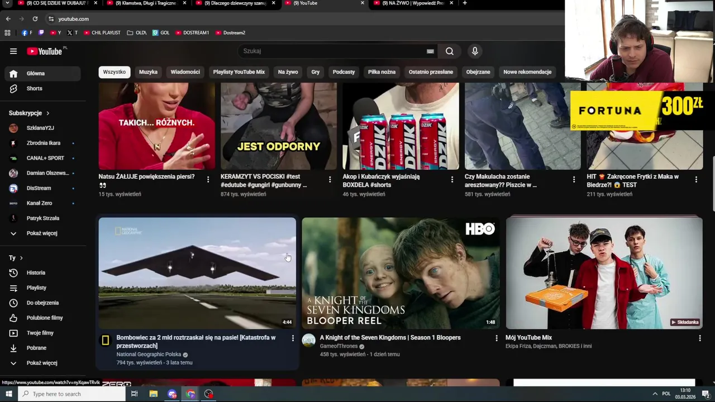Open options for Zakręcone Frytki short

[696, 180]
